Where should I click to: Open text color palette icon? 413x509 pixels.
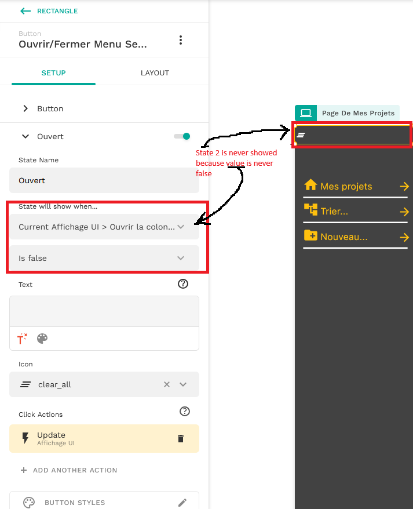(42, 339)
